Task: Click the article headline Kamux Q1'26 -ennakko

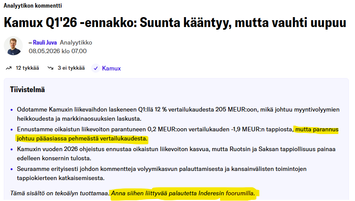Action: (x=175, y=23)
